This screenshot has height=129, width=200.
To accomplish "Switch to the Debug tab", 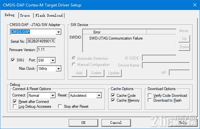I will [10, 15].
